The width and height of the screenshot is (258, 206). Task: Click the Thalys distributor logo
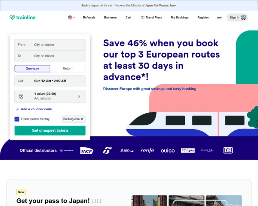(x=208, y=150)
